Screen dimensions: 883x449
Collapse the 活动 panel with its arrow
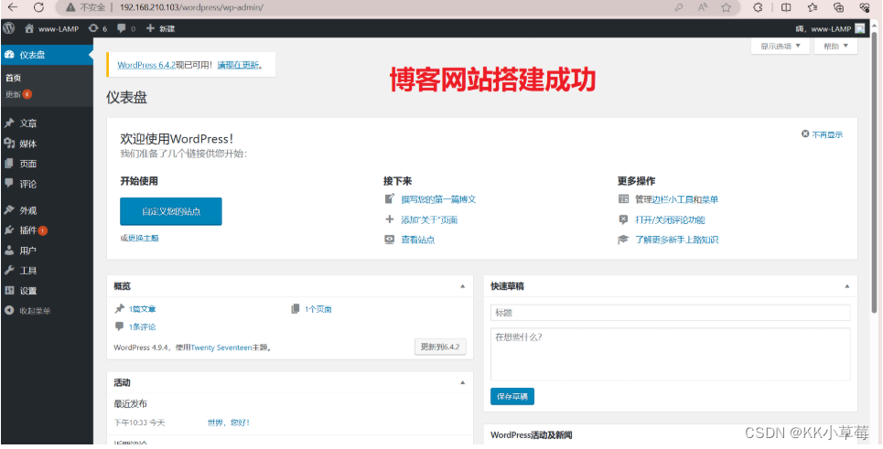coord(462,382)
